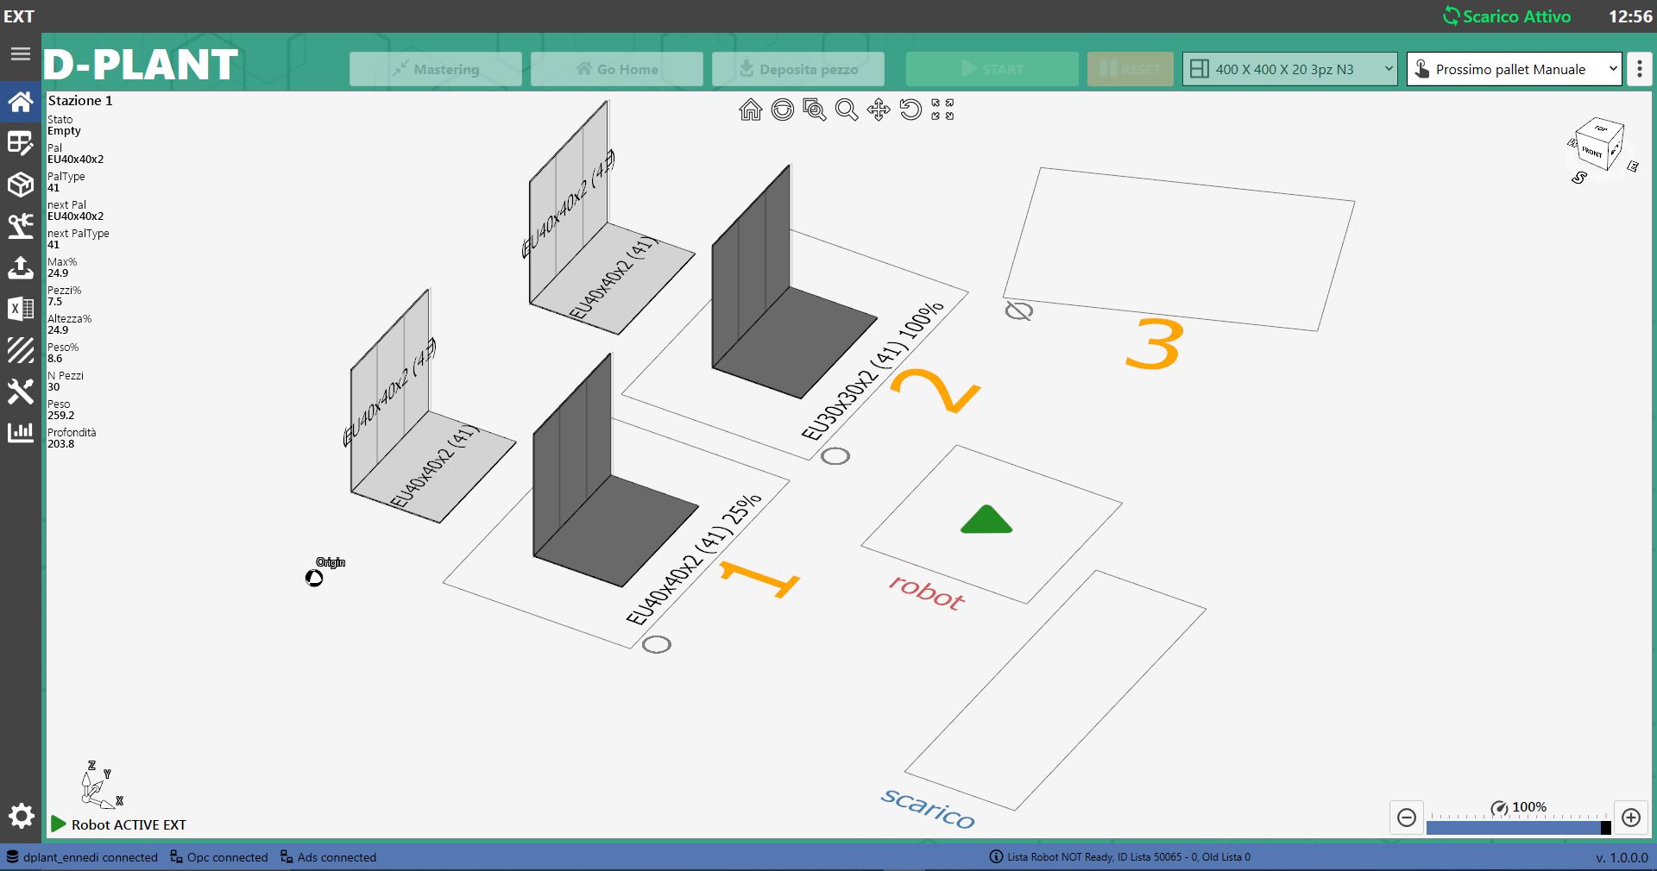This screenshot has width=1657, height=871.
Task: Click the Go Home button
Action: tap(617, 69)
